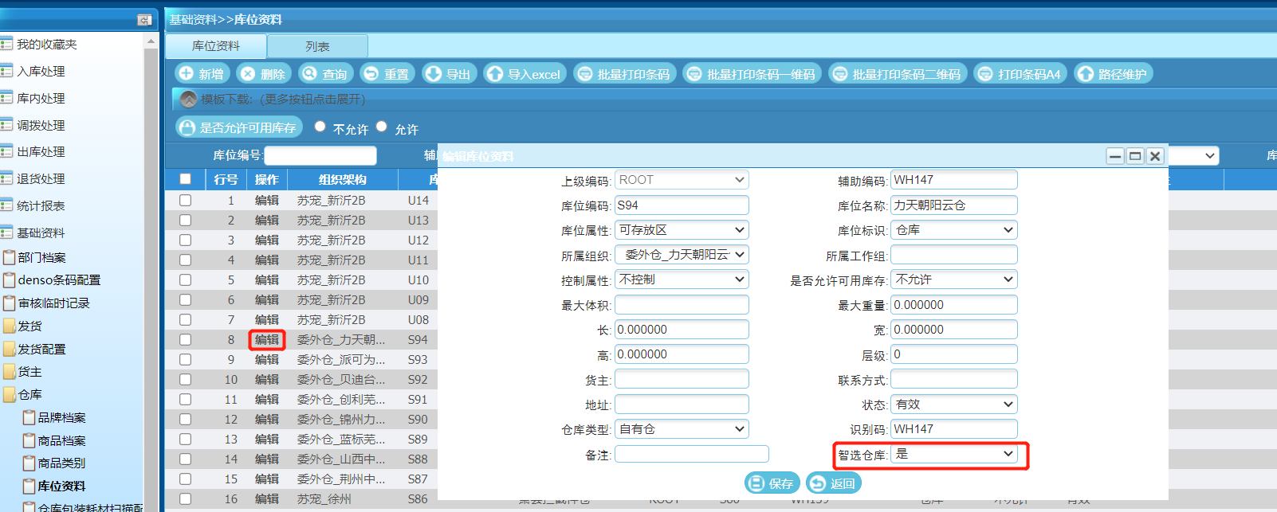The image size is (1277, 512).
Task: Click the 重置 (reset) toolbar button
Action: point(387,74)
